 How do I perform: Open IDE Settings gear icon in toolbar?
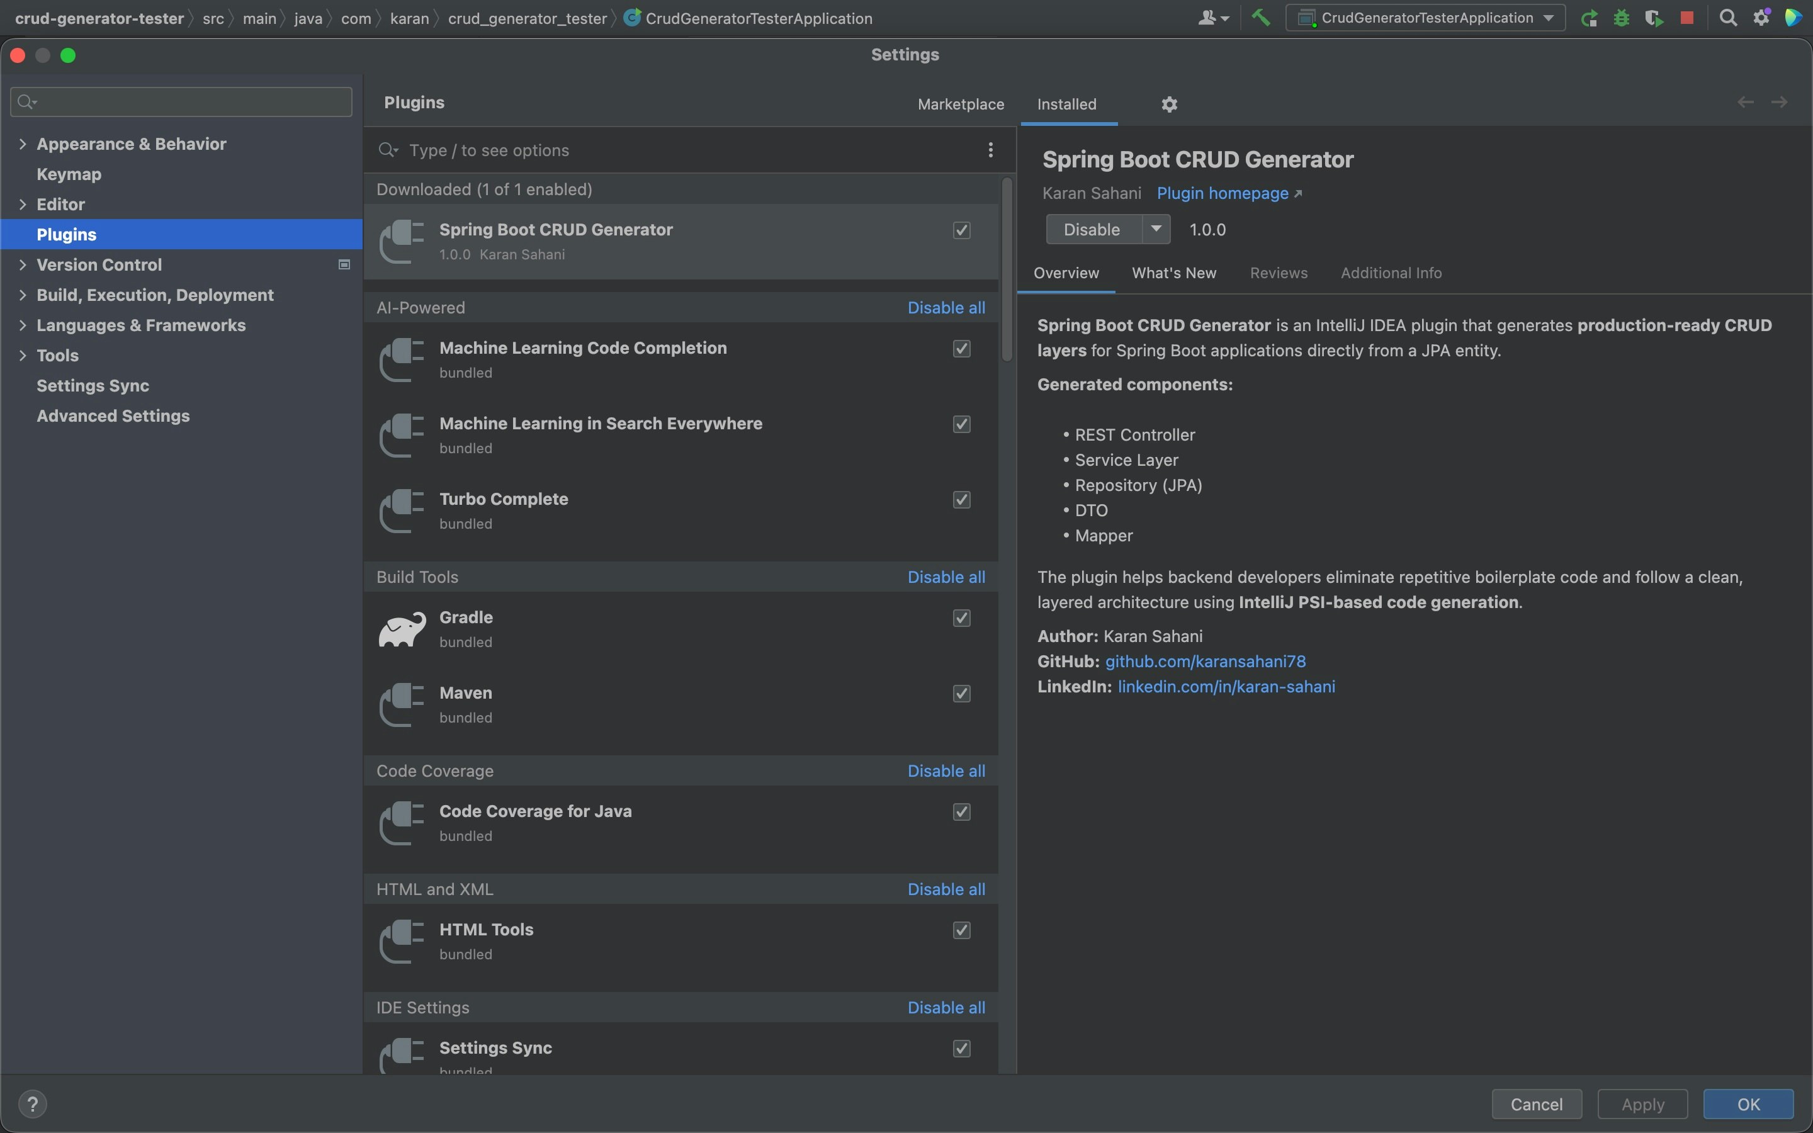point(1762,17)
